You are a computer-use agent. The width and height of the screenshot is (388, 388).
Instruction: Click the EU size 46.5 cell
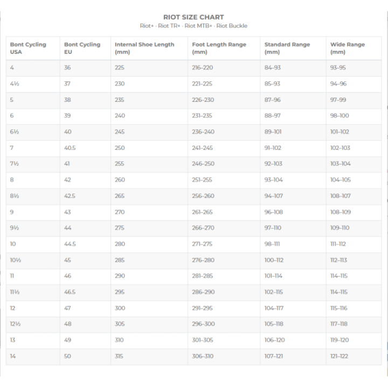pyautogui.click(x=85, y=292)
